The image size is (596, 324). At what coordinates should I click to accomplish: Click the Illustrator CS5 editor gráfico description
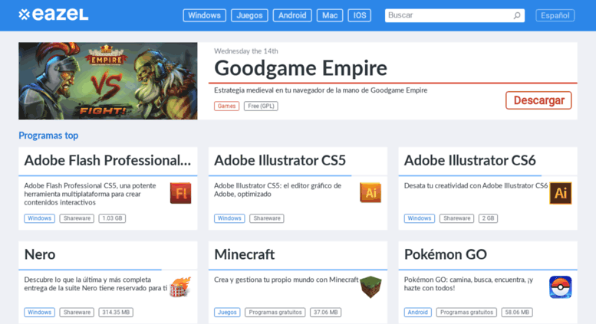[278, 190]
